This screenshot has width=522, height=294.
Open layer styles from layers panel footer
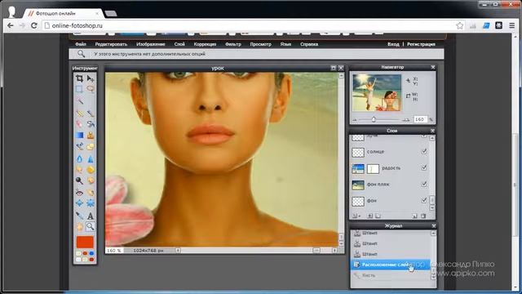tap(378, 216)
